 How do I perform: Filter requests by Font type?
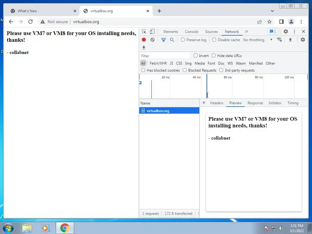tap(211, 63)
